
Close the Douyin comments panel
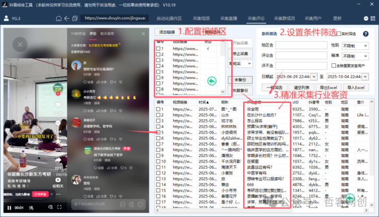[144, 34]
